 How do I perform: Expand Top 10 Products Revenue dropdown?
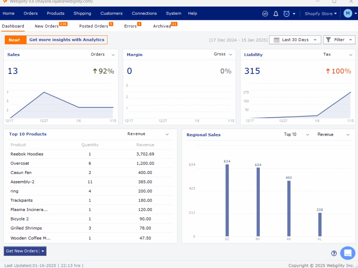click(167, 134)
